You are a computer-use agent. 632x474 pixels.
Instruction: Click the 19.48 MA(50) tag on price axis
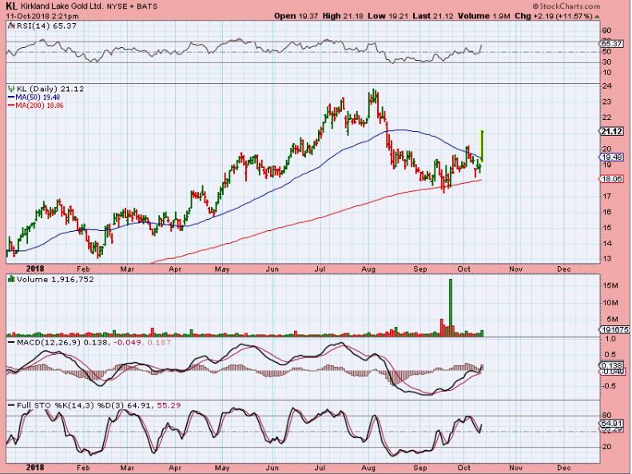pyautogui.click(x=611, y=157)
